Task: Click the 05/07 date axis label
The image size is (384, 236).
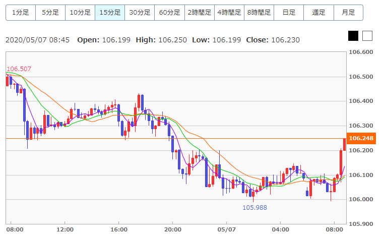Action: point(227,229)
